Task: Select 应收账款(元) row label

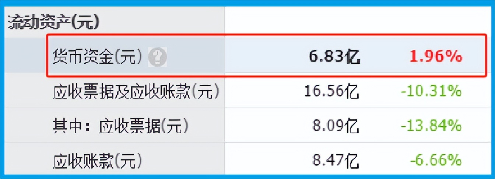Action: [x=97, y=161]
